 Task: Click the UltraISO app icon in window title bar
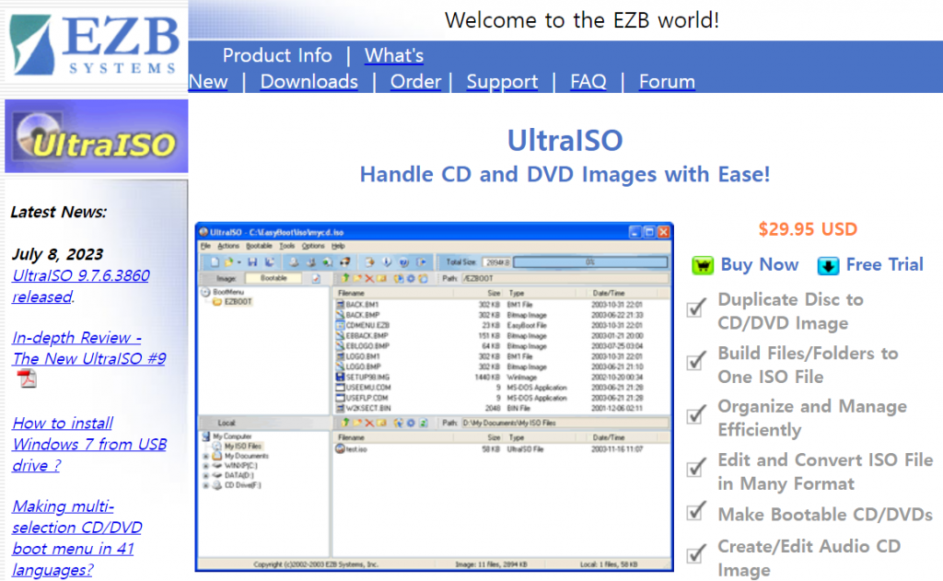[x=204, y=232]
